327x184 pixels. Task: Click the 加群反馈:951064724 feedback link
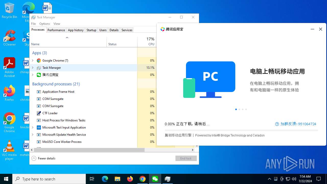click(x=298, y=124)
